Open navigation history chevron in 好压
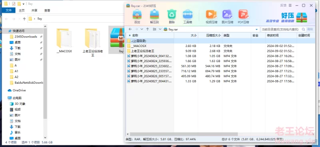 coord(142,29)
